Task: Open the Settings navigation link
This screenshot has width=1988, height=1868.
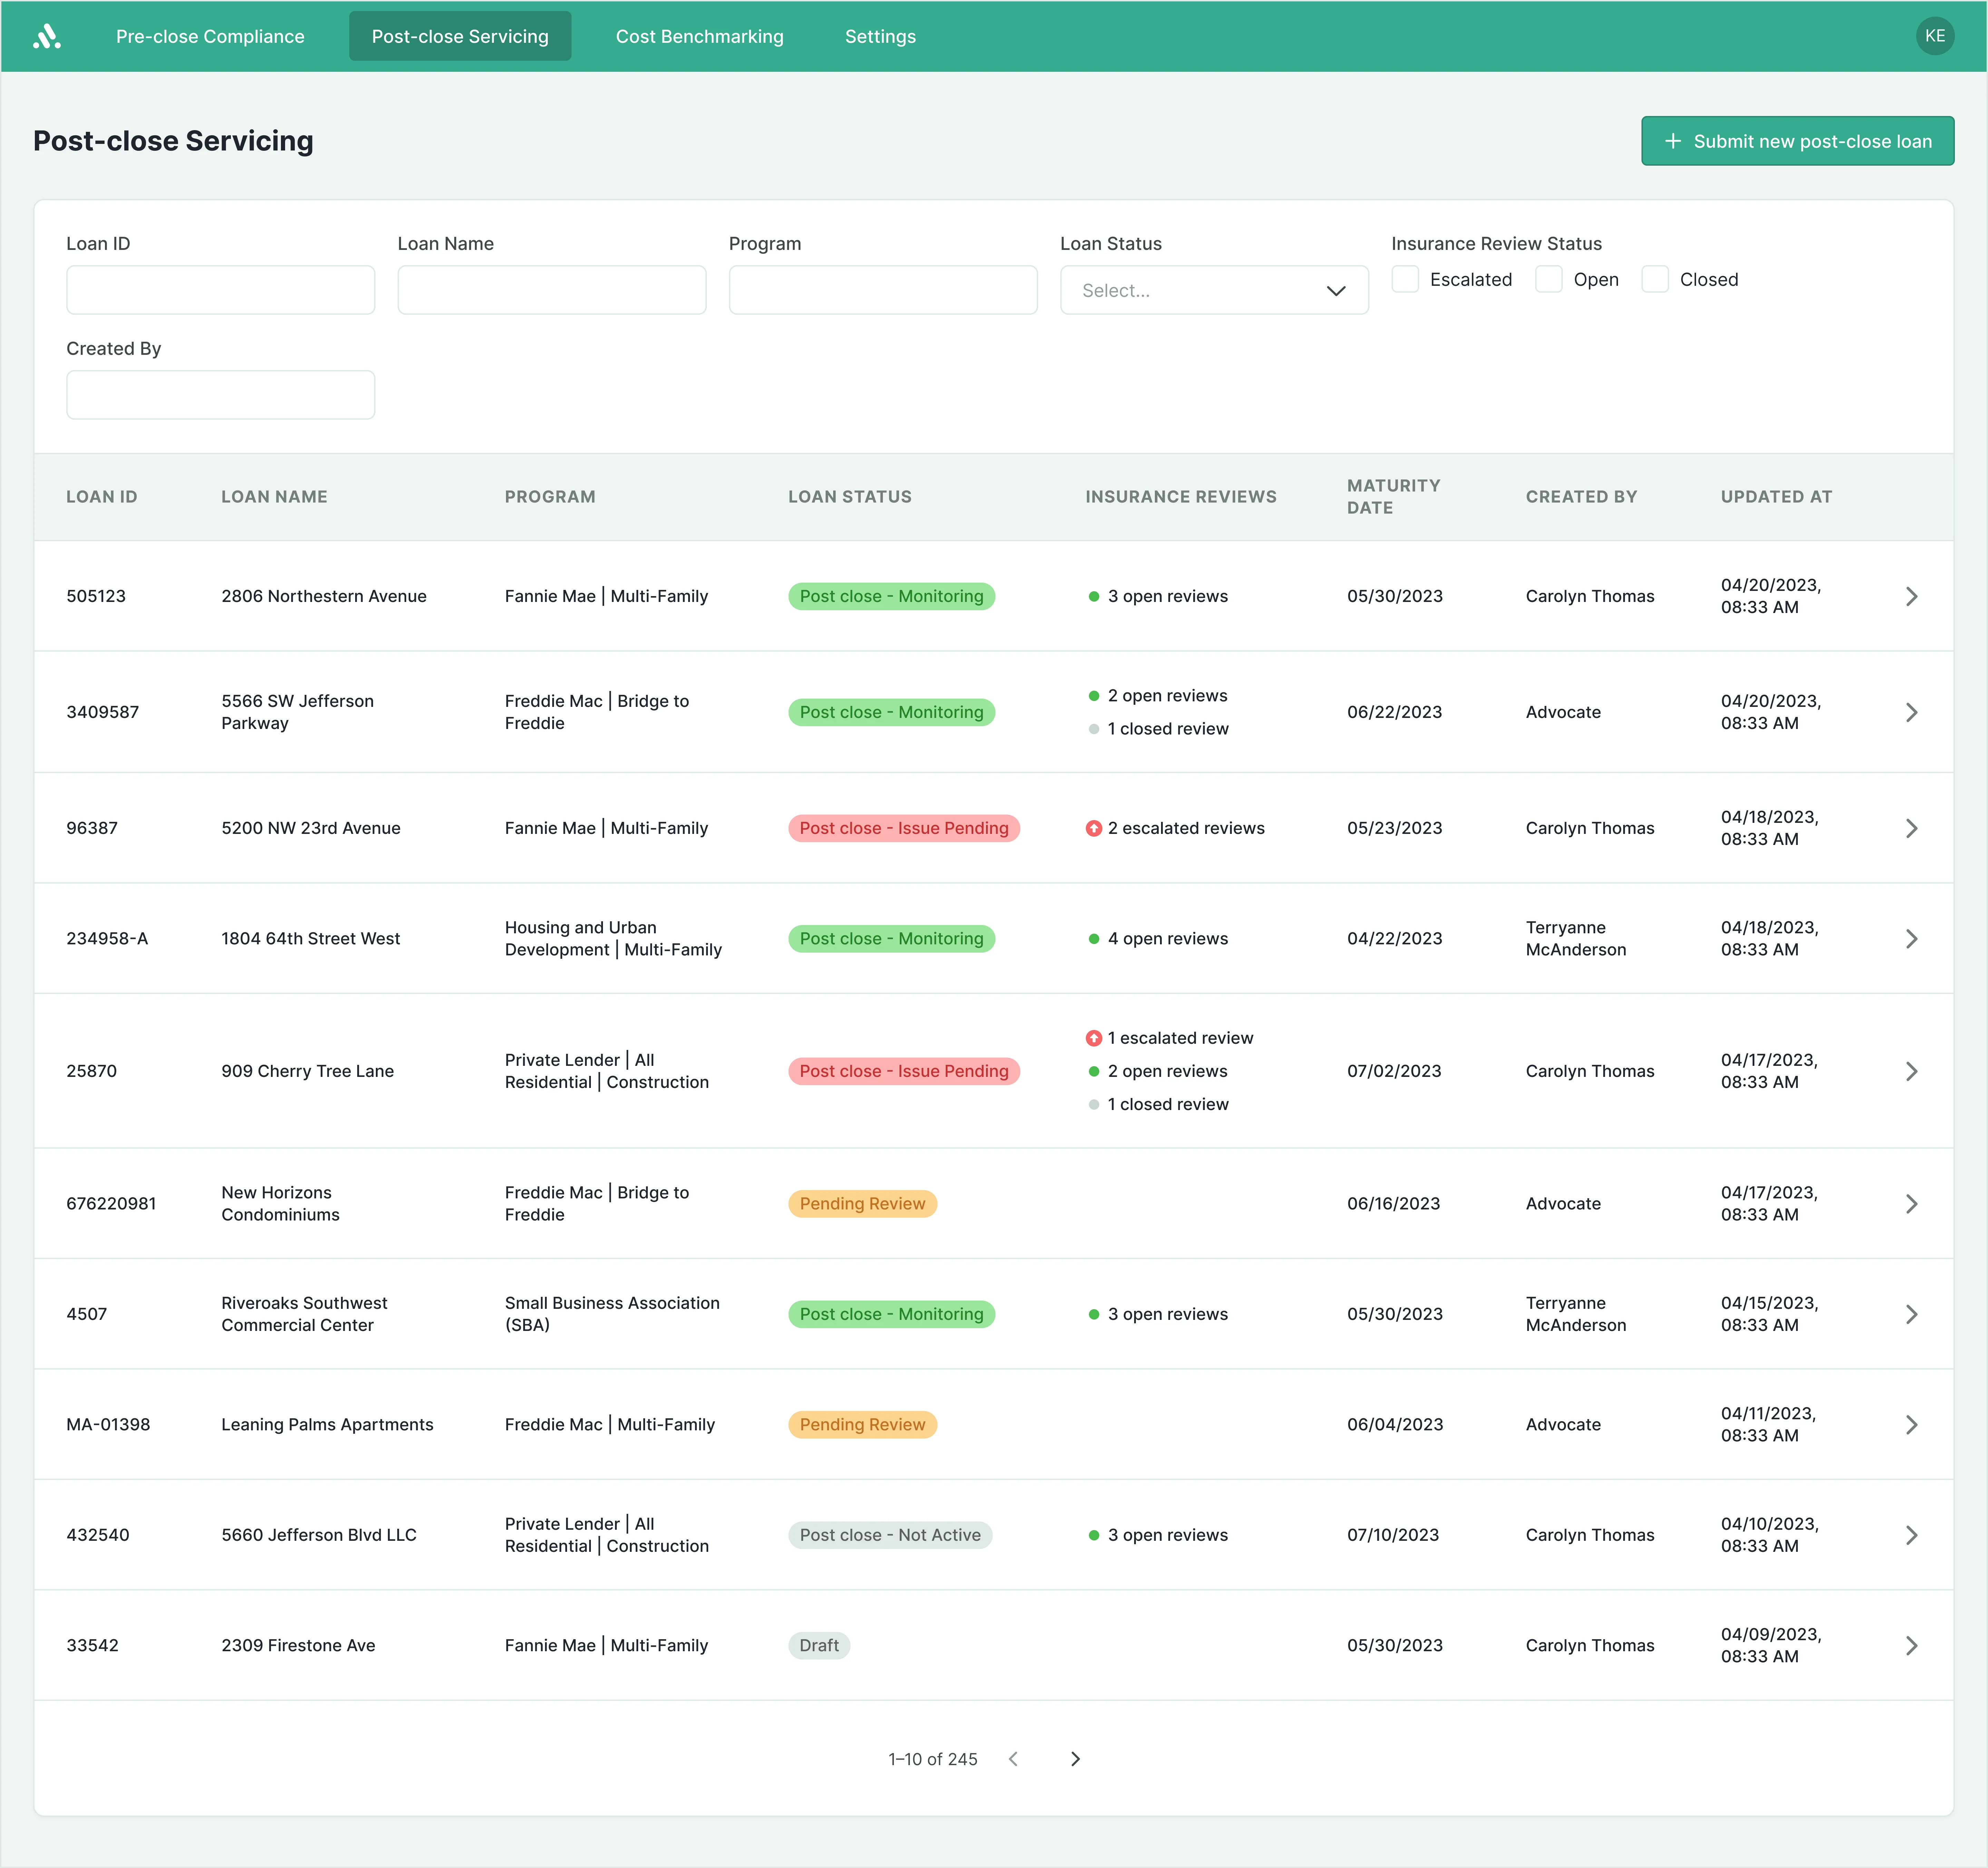Action: [880, 36]
